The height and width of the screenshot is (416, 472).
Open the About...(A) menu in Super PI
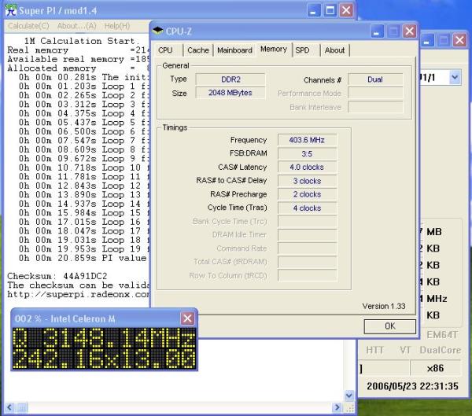pos(76,26)
